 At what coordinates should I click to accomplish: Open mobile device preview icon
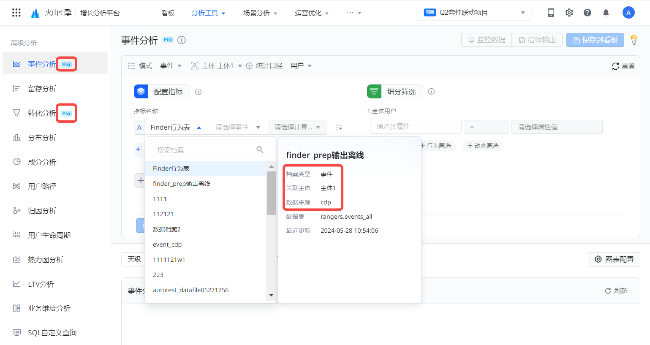(x=551, y=13)
